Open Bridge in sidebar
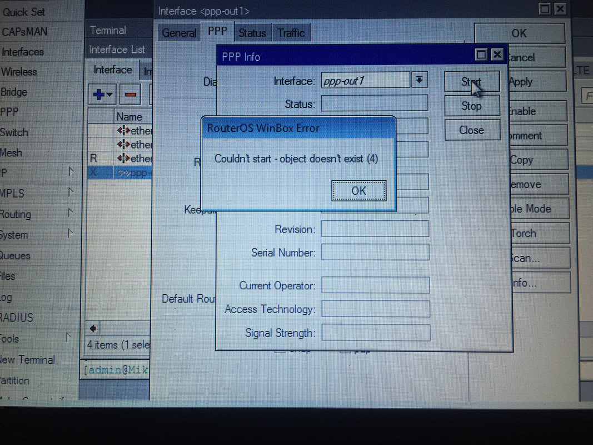The image size is (593, 445). tap(14, 92)
